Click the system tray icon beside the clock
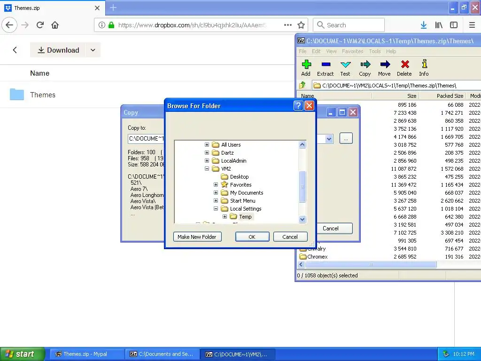Image resolution: width=481 pixels, height=361 pixels. click(x=446, y=354)
